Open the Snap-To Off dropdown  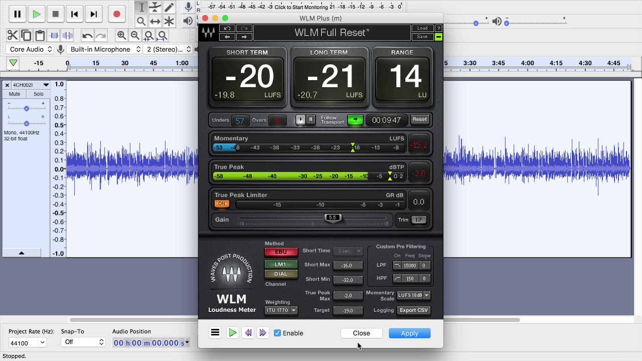[x=83, y=342]
